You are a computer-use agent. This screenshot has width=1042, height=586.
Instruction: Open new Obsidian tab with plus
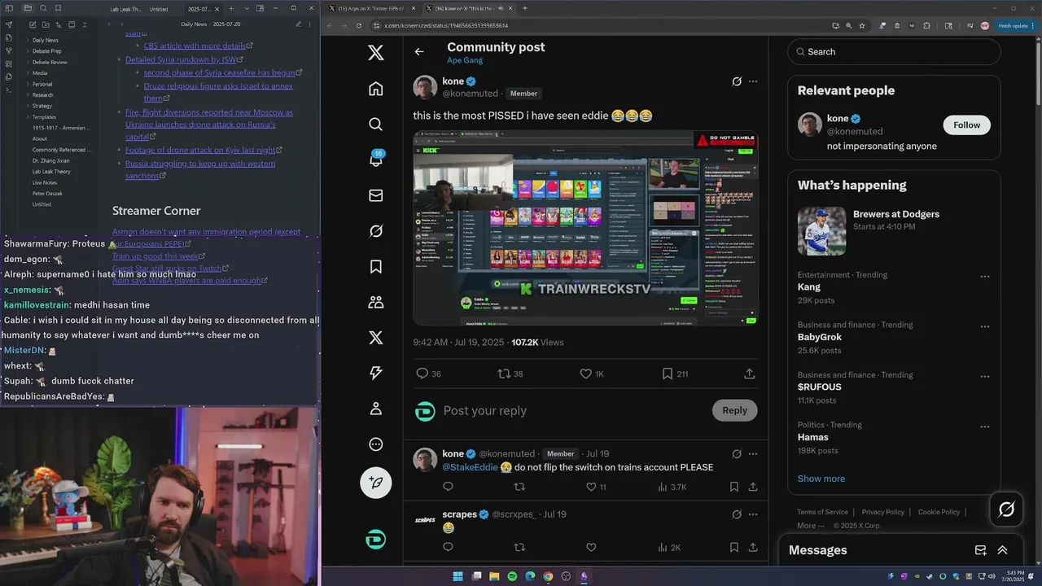click(230, 8)
